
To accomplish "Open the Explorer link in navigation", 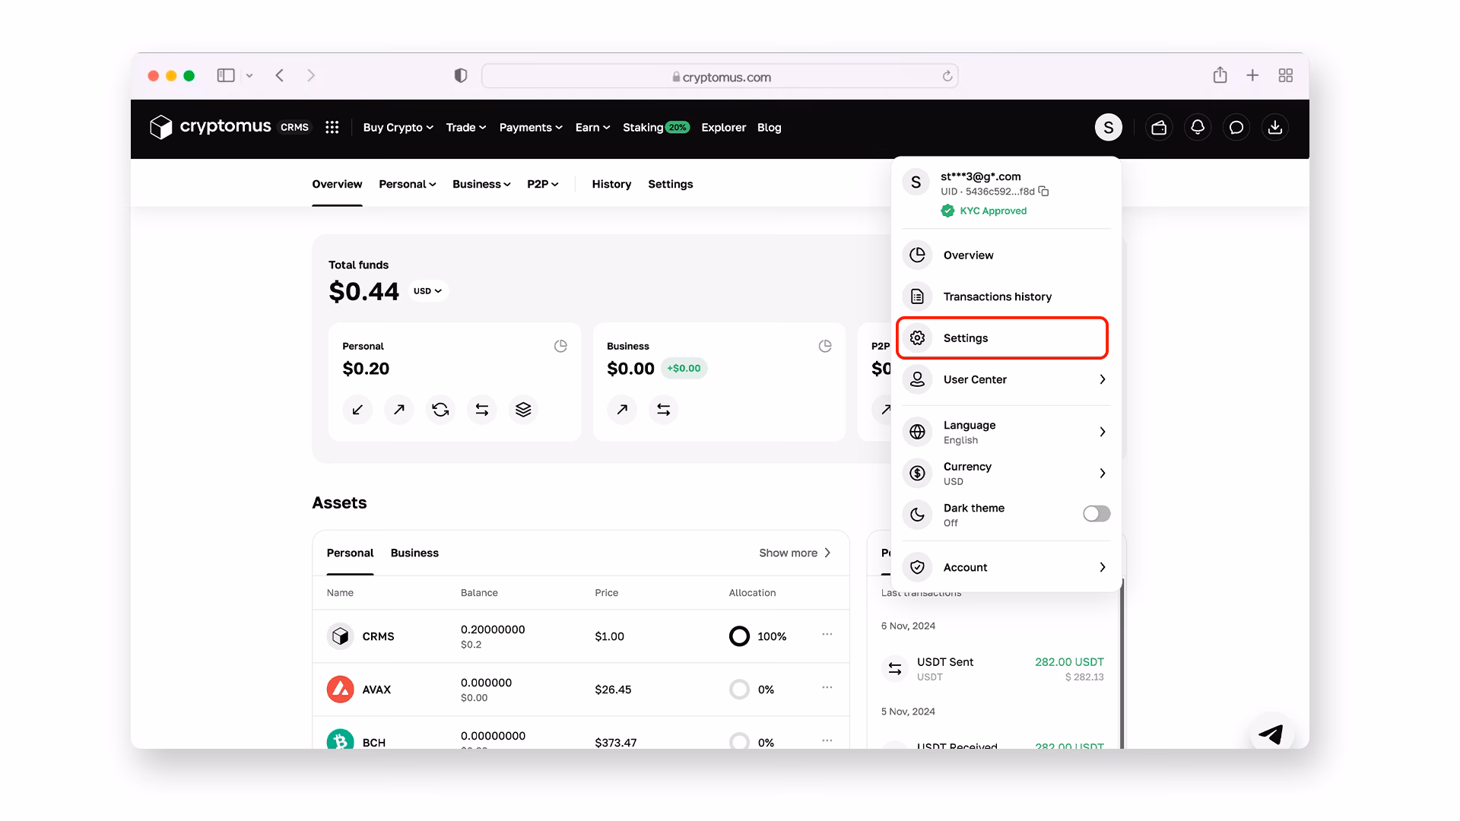I will pos(723,128).
